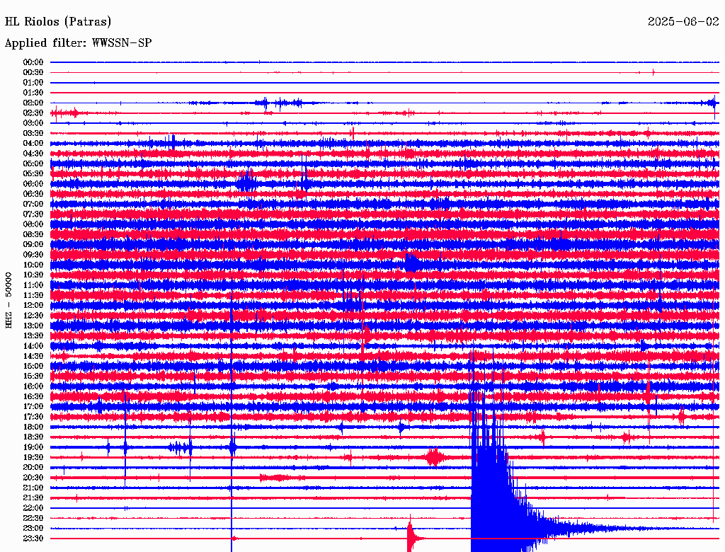Click the 17:30 time label
Image resolution: width=725 pixels, height=552 pixels.
click(33, 417)
